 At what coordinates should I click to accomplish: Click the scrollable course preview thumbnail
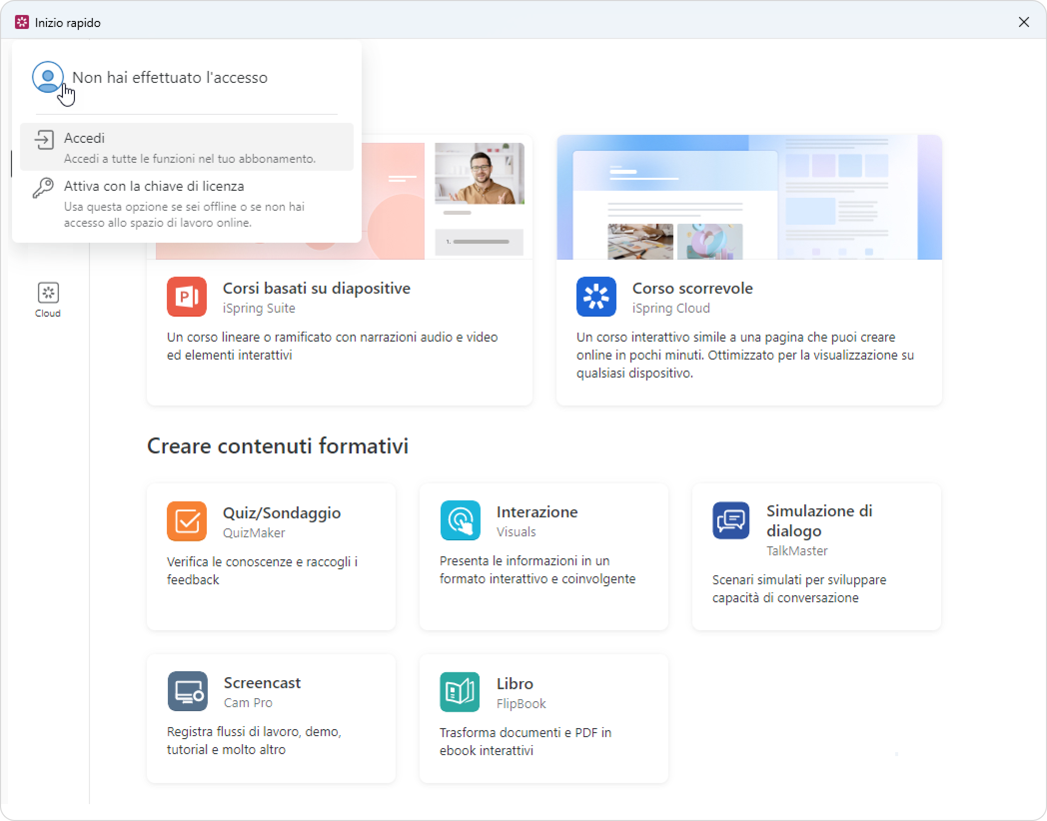tap(749, 197)
